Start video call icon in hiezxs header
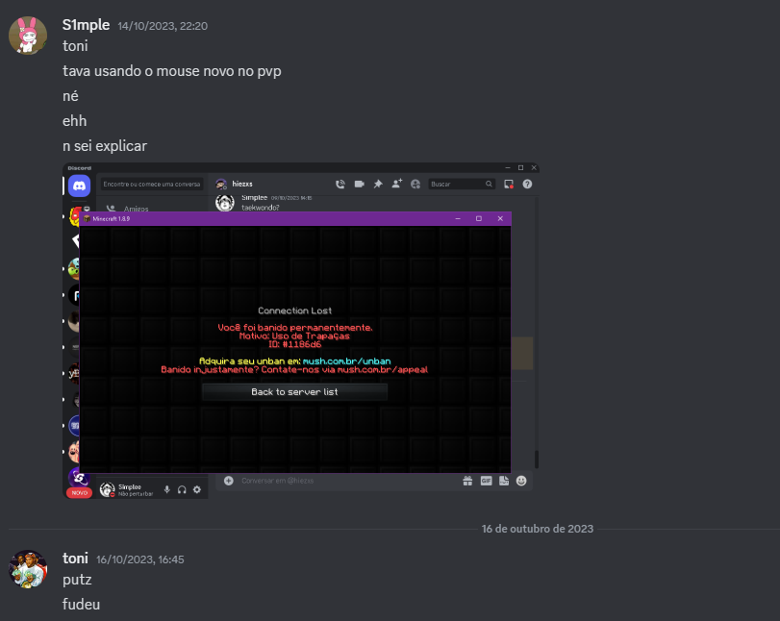 tap(359, 184)
